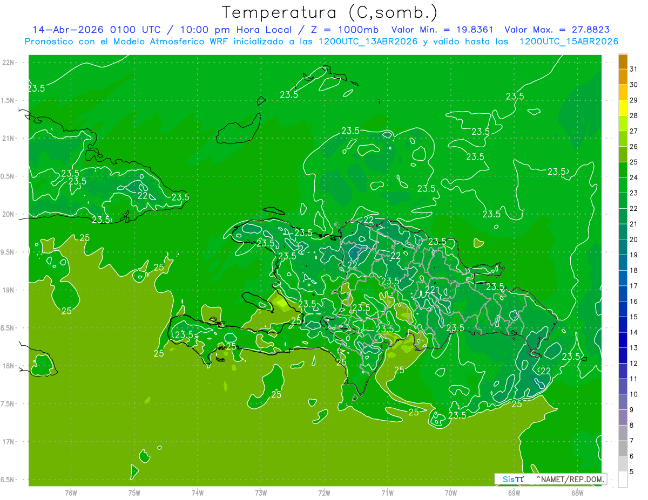Screen dimensions: 648x500
Task: Click the yellow 28 degree legend swatch
Action: tap(623, 108)
